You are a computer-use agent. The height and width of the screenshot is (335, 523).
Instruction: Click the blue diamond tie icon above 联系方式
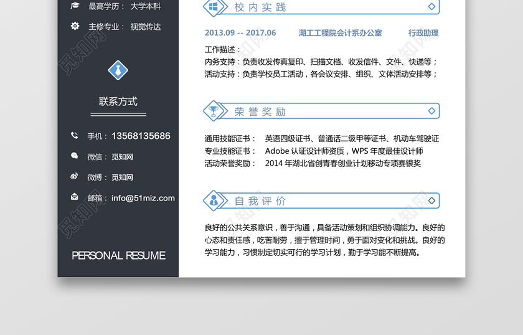[118, 70]
